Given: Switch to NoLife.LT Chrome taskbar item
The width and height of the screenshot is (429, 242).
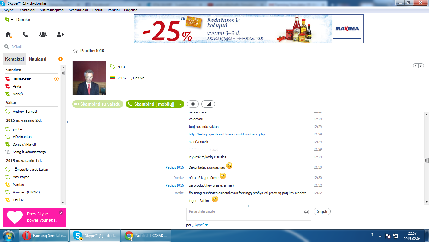Looking at the screenshot, I should 146,236.
